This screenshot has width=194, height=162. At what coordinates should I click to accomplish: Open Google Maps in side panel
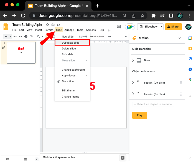190,79
